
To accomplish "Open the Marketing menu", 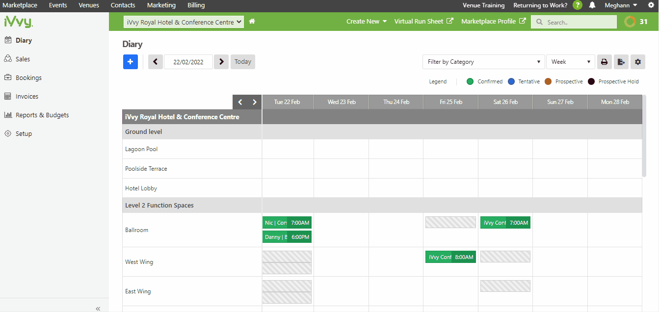I will click(x=161, y=5).
